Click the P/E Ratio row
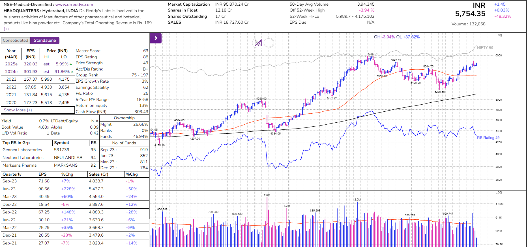Image resolution: width=528 pixels, height=247 pixels. (112, 93)
